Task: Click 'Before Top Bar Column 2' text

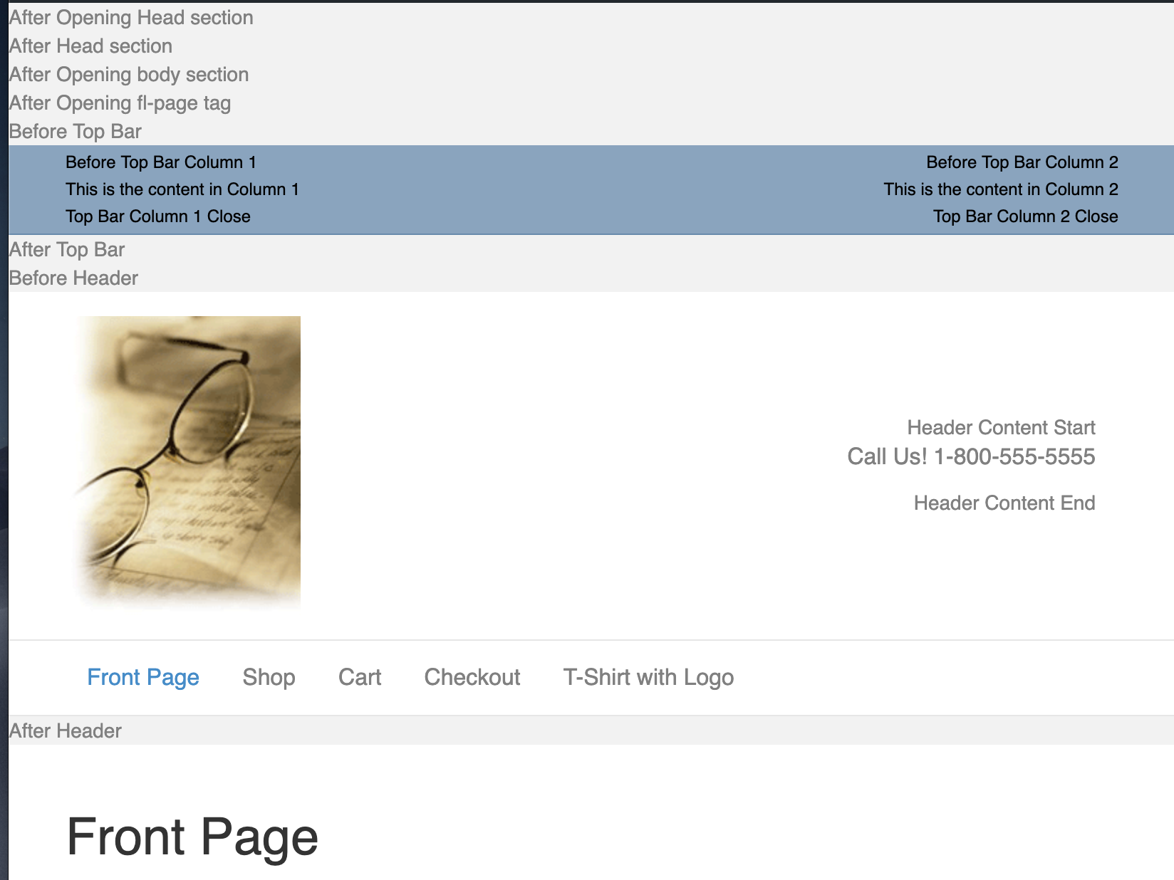Action: (x=1022, y=162)
